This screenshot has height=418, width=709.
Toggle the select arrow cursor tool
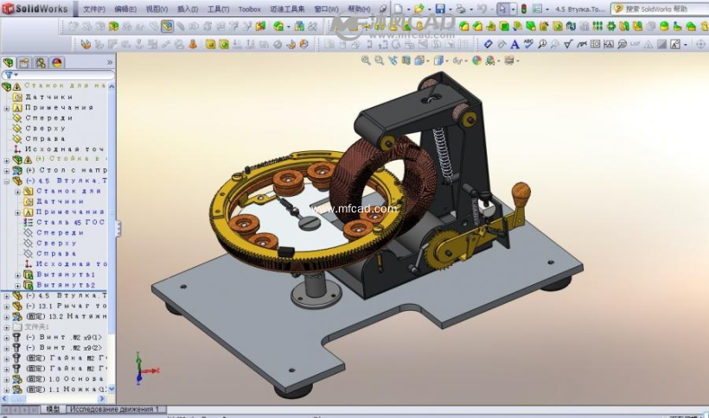coord(502,9)
